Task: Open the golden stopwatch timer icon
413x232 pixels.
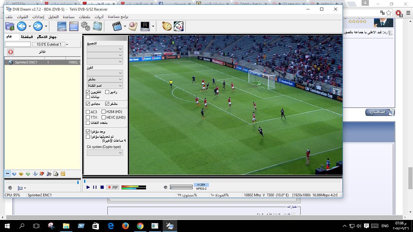Action: tap(167, 26)
